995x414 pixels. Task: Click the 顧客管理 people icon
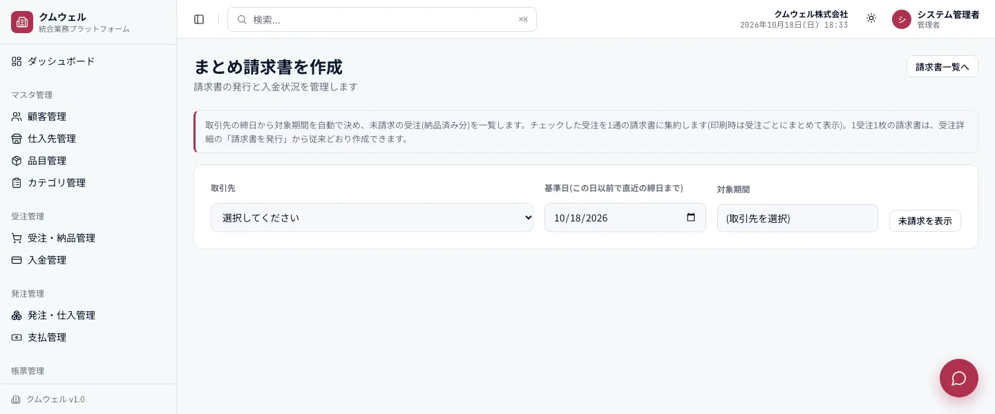pyautogui.click(x=17, y=117)
